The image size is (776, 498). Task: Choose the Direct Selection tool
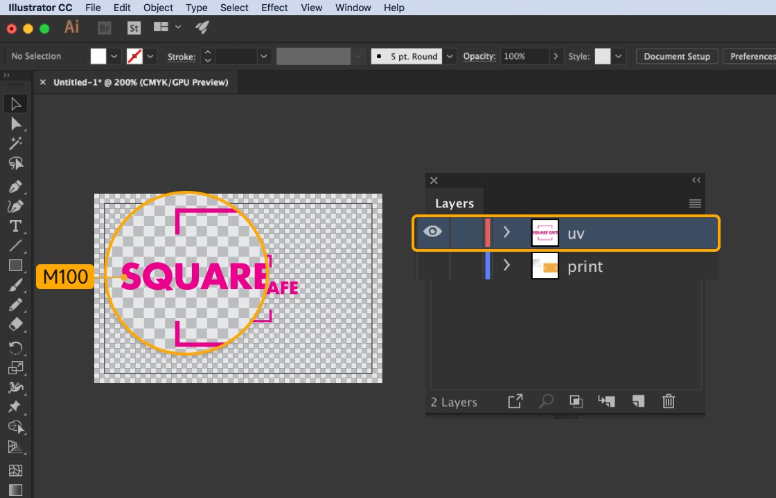click(15, 124)
